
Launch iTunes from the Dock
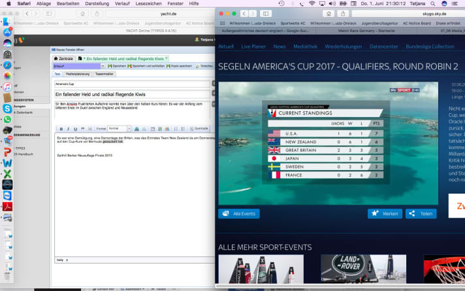point(7,87)
